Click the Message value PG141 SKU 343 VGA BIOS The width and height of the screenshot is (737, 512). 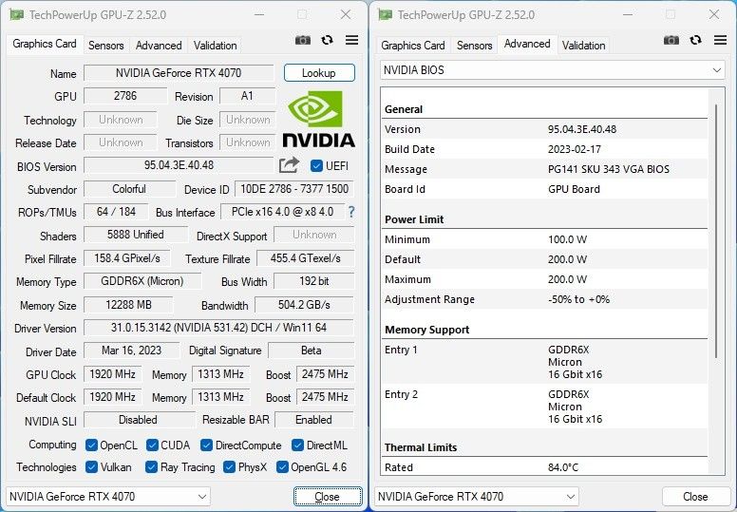[609, 169]
